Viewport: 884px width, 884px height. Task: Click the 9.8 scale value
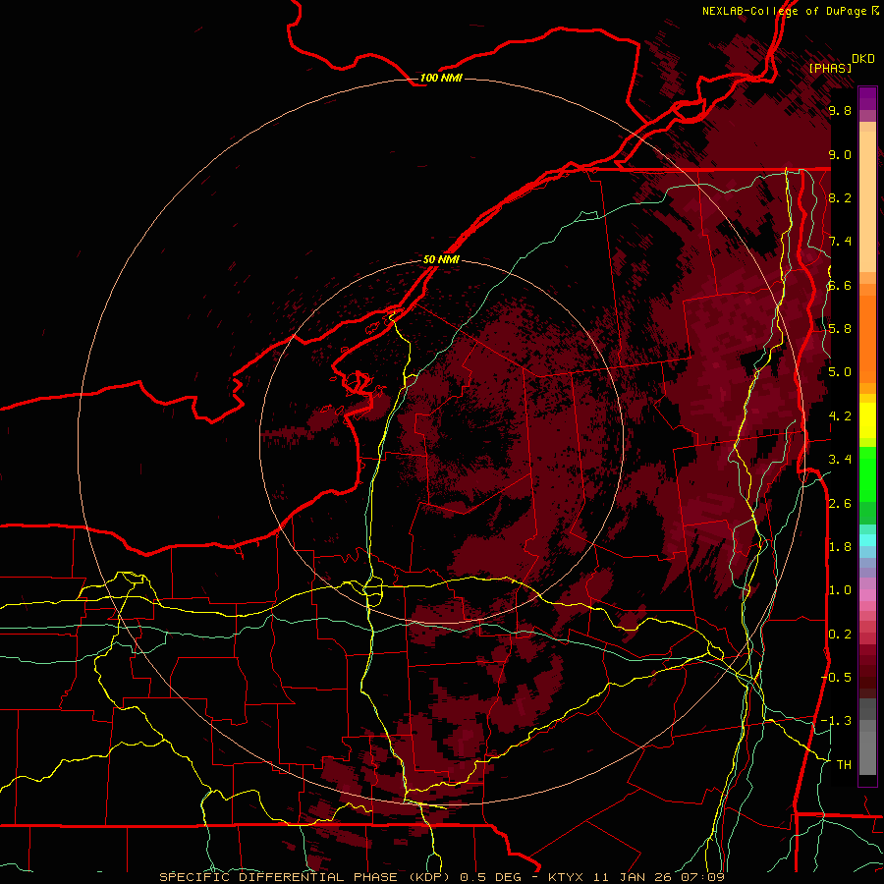pos(840,110)
